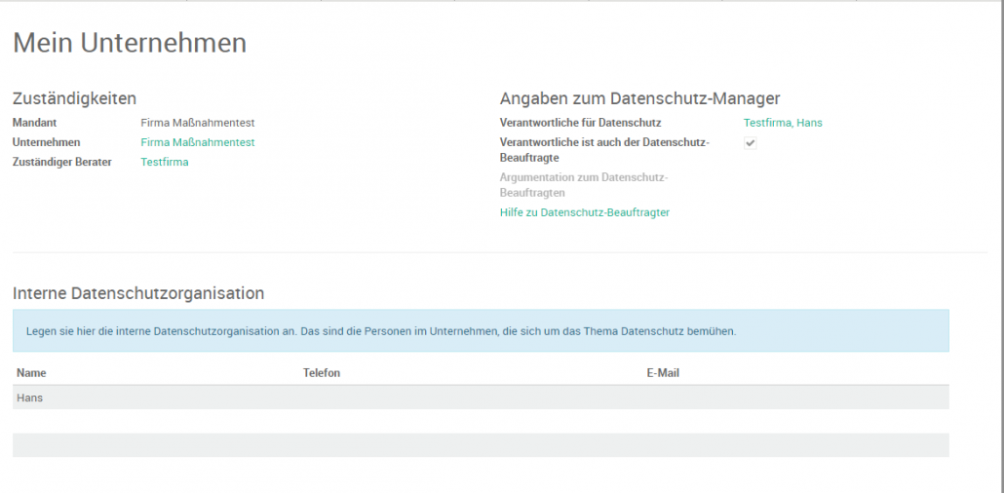Click the E-Mail column header
This screenshot has height=493, width=1004.
[663, 373]
